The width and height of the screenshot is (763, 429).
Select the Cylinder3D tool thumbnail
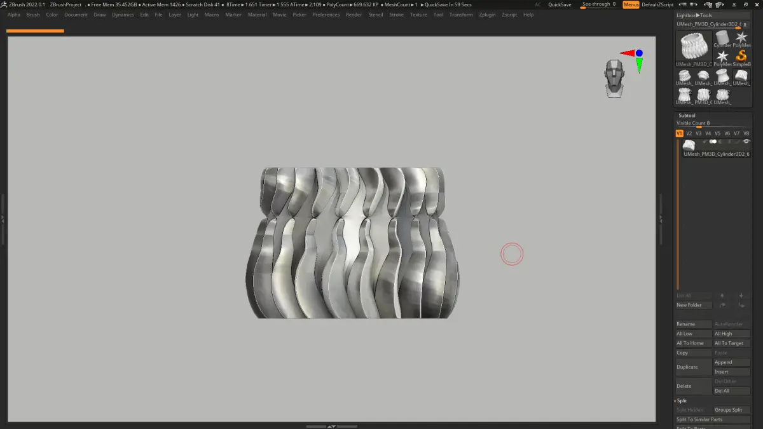723,38
